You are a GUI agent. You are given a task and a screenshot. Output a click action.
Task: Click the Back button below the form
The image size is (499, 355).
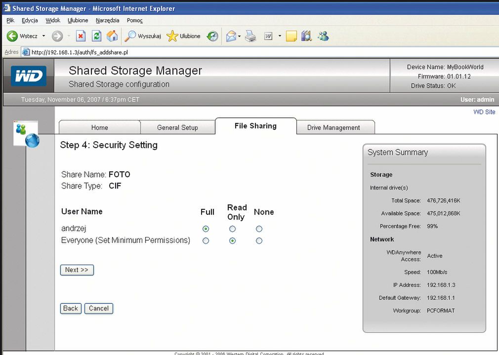[x=71, y=309]
